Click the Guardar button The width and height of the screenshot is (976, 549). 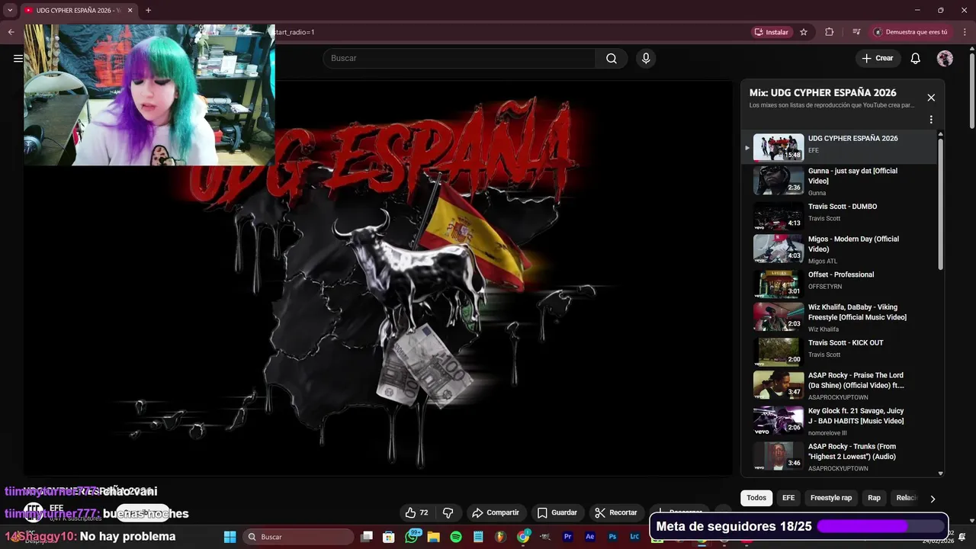coord(557,512)
